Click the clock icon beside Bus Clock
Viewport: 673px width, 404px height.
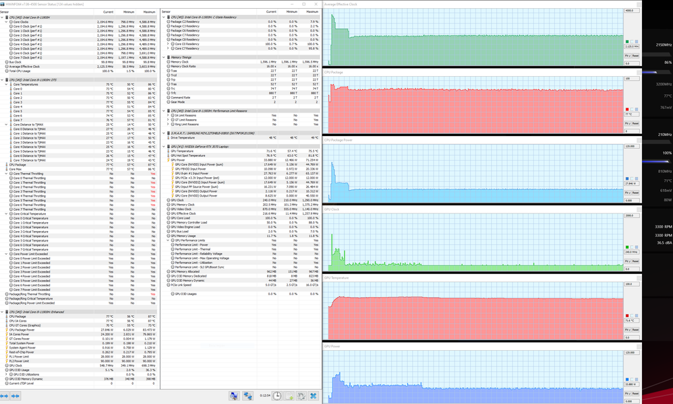7,62
